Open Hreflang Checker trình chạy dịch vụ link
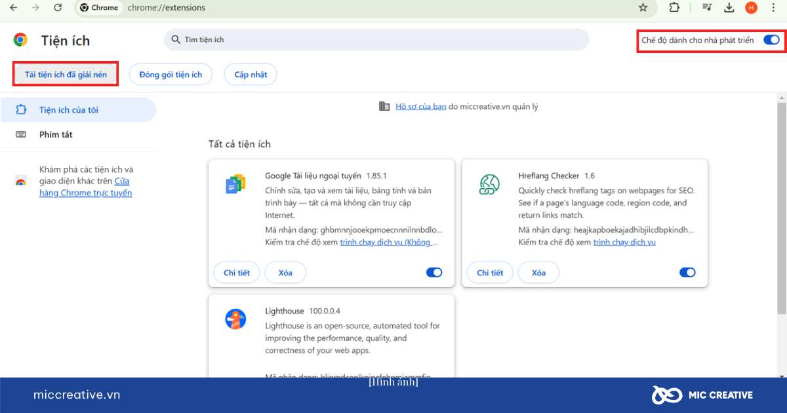Screen dimensions: 787x413 [624, 243]
